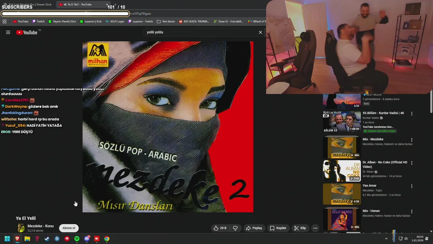
Task: Open the apps grid icon in bookmarks bar
Action: pyautogui.click(x=4, y=21)
